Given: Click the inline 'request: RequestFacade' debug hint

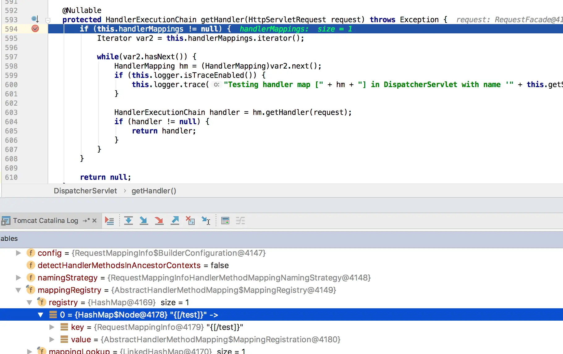Looking at the screenshot, I should pos(510,20).
